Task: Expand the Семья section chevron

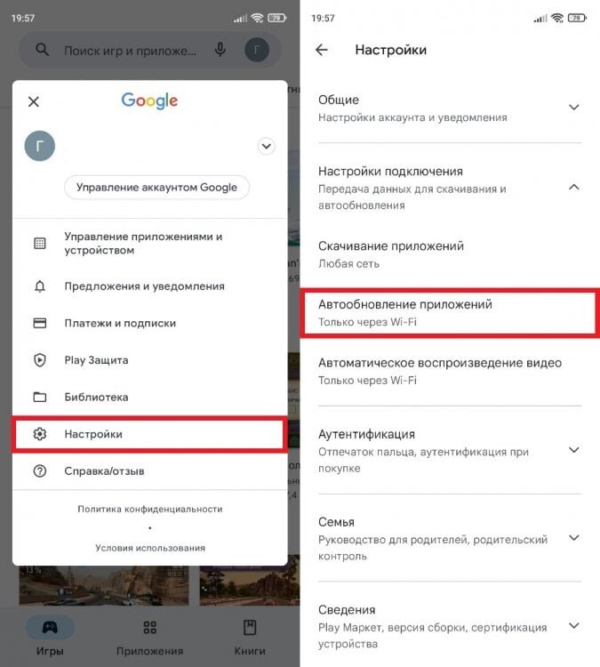Action: tap(574, 538)
